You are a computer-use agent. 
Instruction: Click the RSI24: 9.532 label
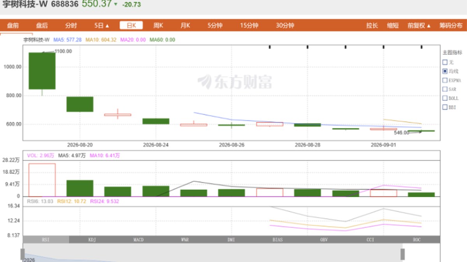[x=105, y=201]
